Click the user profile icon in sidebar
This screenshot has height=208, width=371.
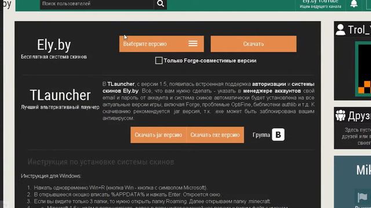pyautogui.click(x=340, y=29)
